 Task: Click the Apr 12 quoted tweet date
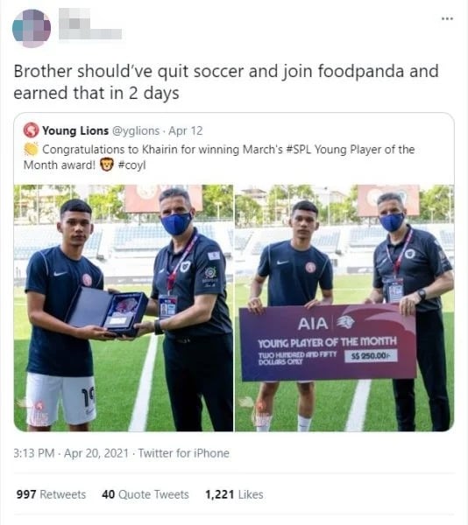coord(186,130)
